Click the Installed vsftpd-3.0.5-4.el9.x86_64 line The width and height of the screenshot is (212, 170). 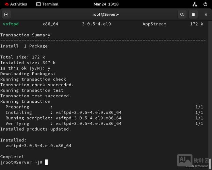point(38,146)
